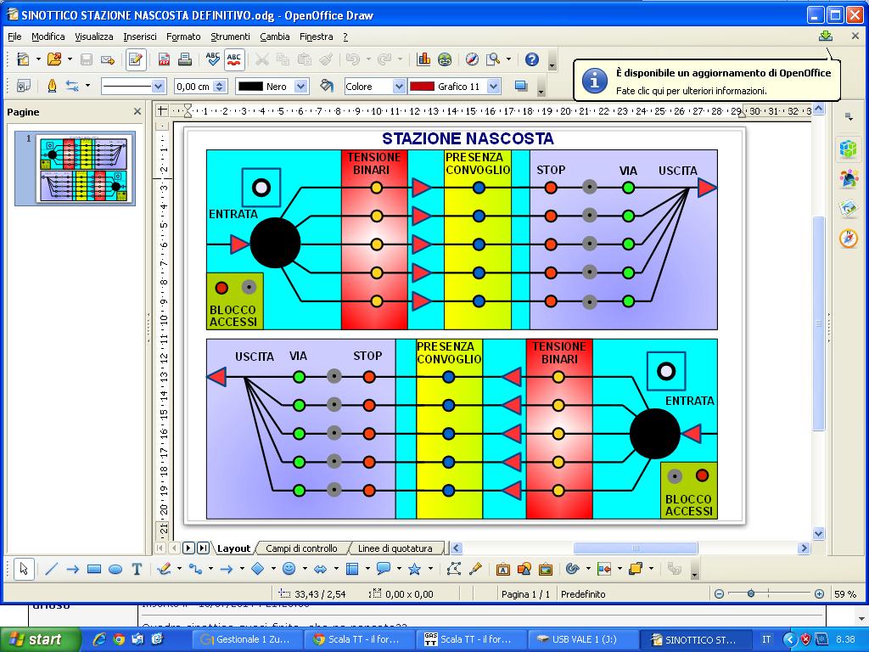Open the Strumenti menu
Screen dimensions: 869x652
[x=230, y=37]
